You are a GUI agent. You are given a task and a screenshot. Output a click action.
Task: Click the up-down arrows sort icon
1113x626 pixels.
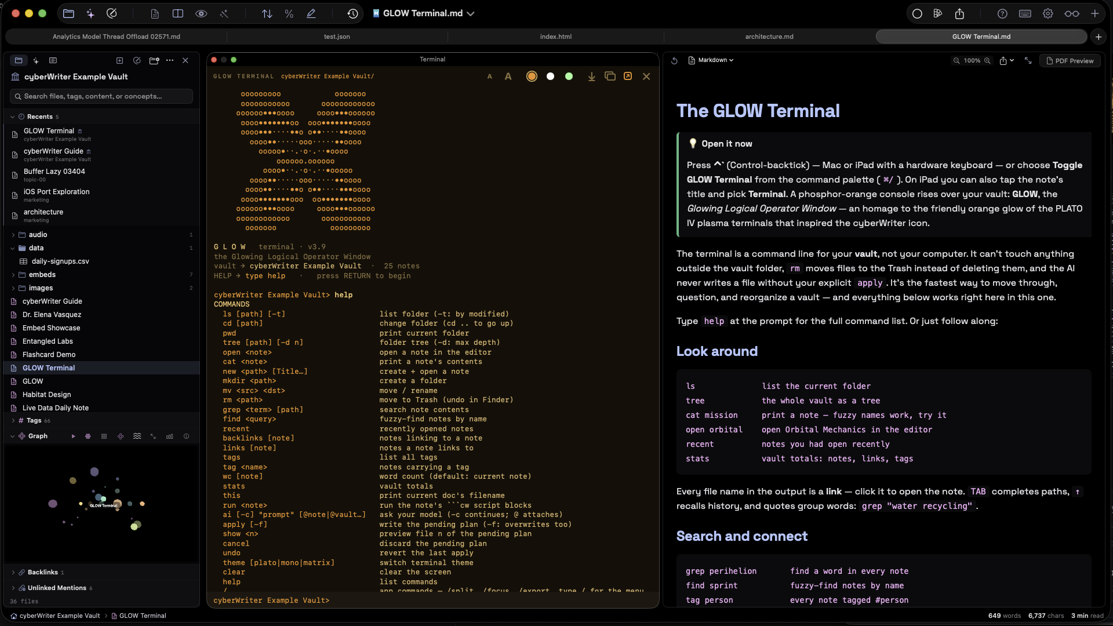pyautogui.click(x=267, y=13)
